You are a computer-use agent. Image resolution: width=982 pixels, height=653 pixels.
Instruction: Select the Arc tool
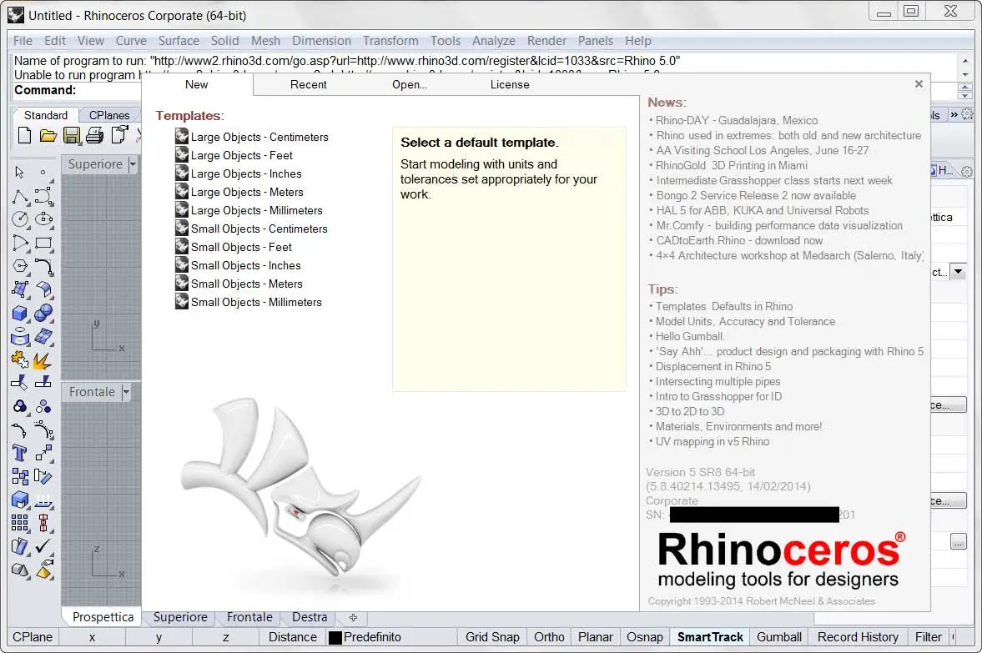point(20,243)
